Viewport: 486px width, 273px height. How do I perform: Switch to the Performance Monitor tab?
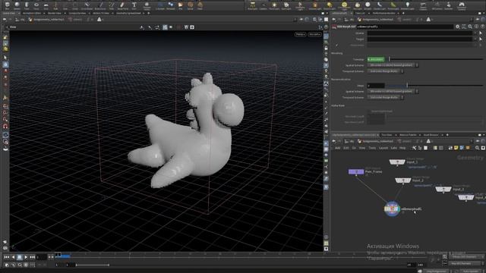pos(383,14)
